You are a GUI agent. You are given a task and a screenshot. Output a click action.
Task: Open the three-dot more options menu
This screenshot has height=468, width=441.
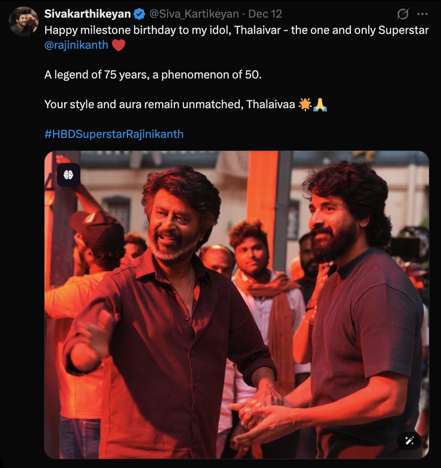(422, 14)
